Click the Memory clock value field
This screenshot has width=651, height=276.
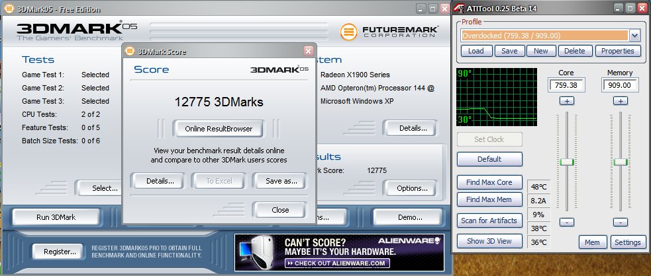point(619,86)
